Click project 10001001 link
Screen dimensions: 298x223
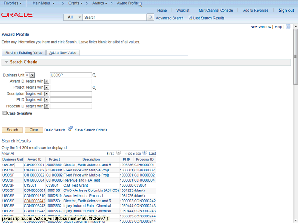coord(54,190)
